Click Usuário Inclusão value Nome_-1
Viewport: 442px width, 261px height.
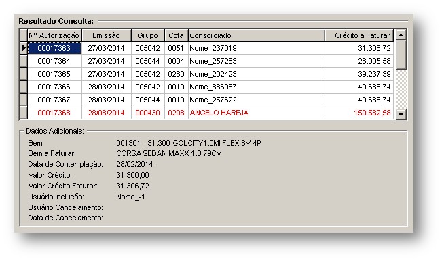(x=130, y=197)
